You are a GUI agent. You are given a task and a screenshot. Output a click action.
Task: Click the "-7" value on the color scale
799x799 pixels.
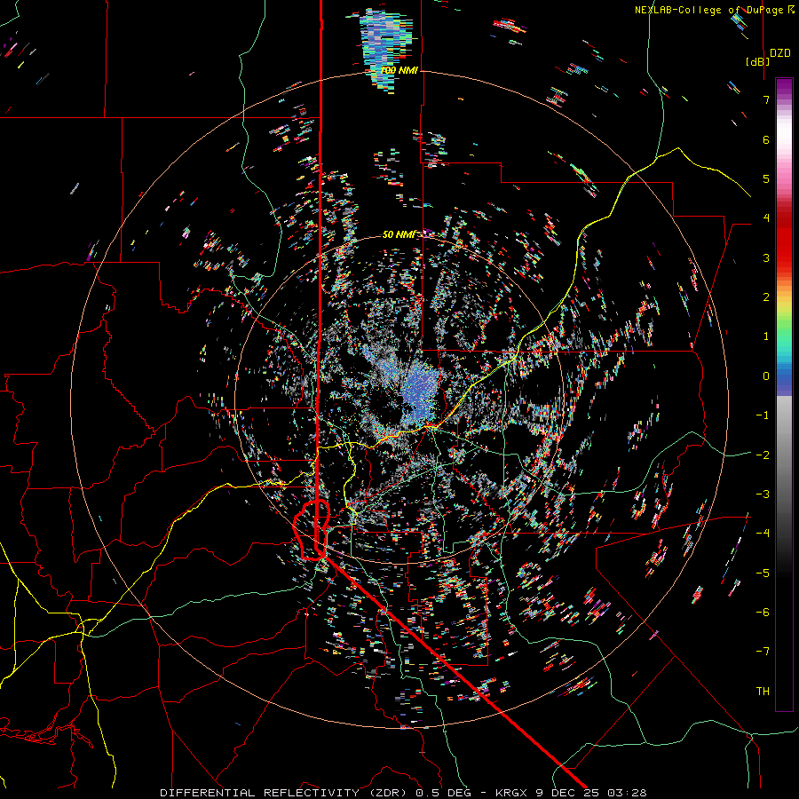click(x=763, y=652)
